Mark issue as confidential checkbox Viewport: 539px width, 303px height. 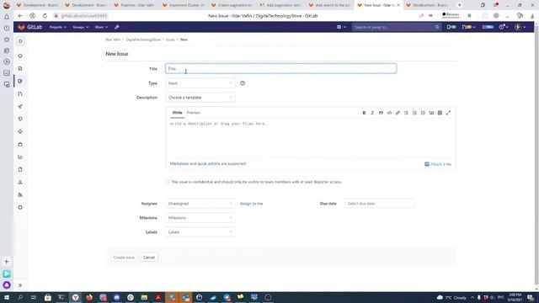[168, 182]
